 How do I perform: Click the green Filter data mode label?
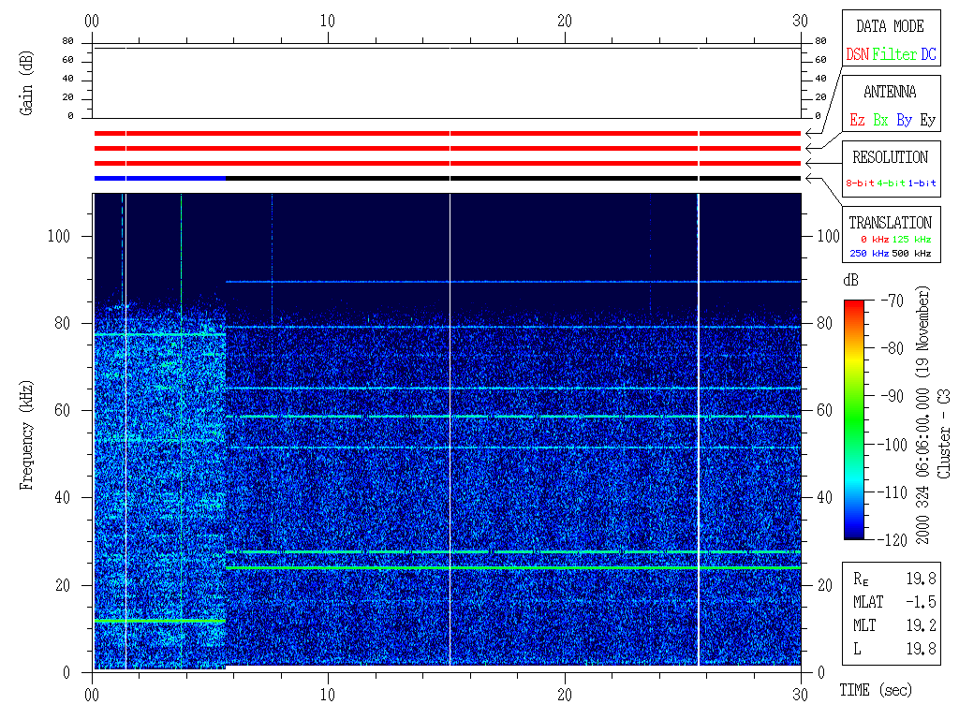894,55
